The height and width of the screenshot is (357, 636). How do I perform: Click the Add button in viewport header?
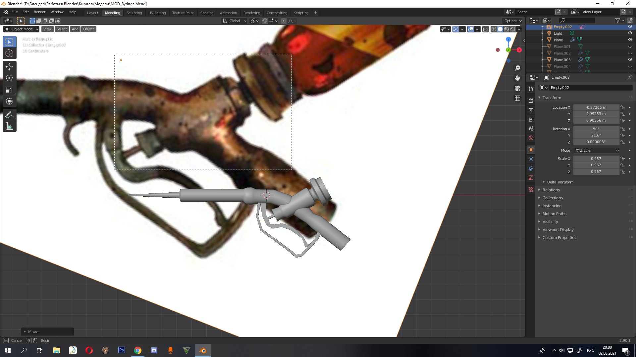75,29
